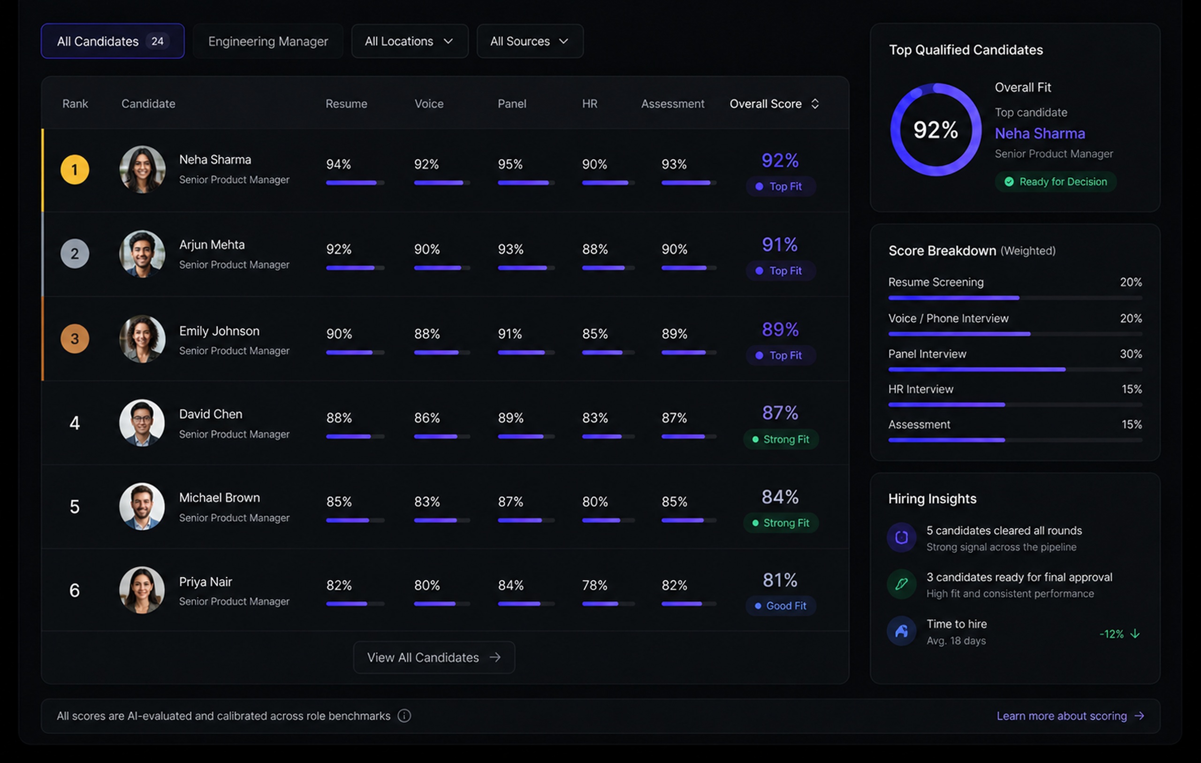
Task: Click the name David Chen
Action: pos(211,414)
